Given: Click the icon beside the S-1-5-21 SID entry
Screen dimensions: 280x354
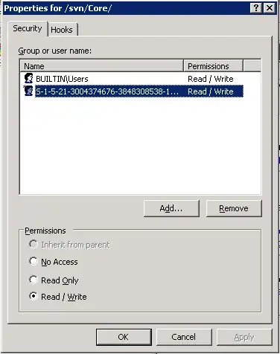Looking at the screenshot, I should click(28, 91).
